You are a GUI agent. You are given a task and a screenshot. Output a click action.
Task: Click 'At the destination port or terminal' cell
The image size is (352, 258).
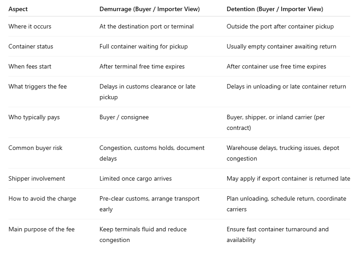[146, 27]
